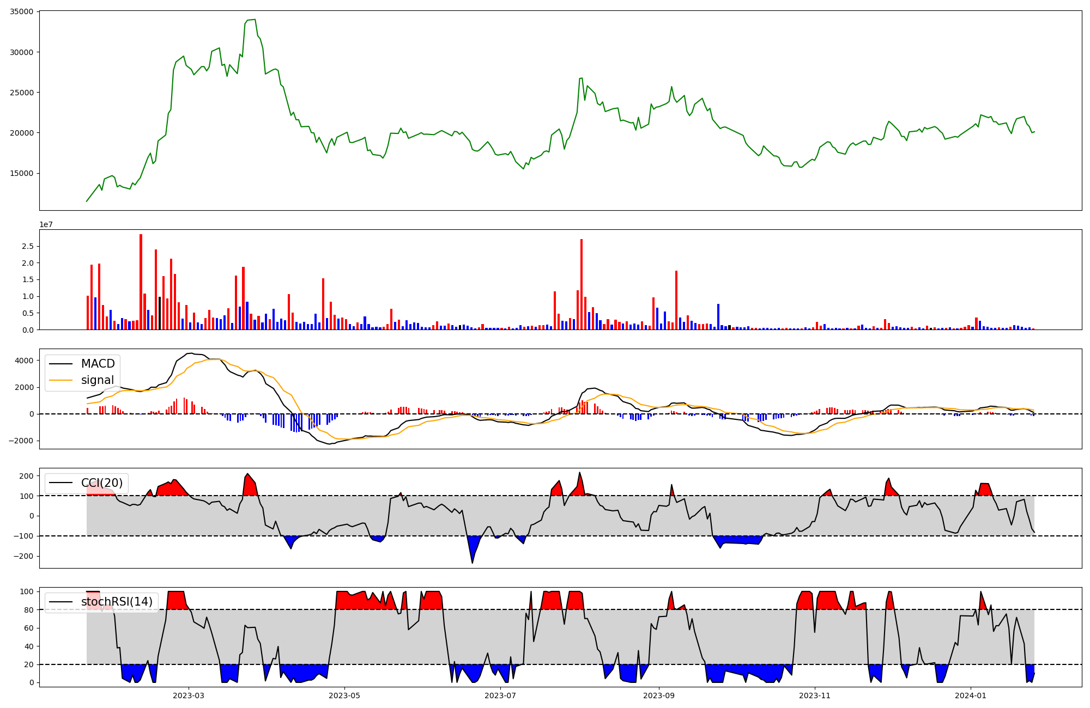Screen dimensions: 1090x708
Task: Click the 2024-01 date tick label
Action: tap(971, 695)
